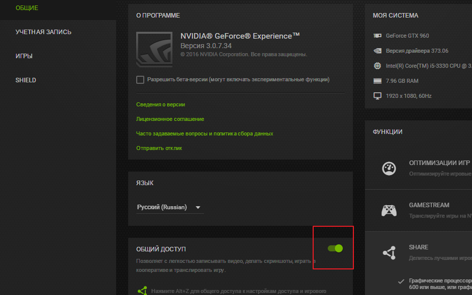This screenshot has width=472, height=295.
Task: Enable the beta versions checkbox
Action: [140, 80]
